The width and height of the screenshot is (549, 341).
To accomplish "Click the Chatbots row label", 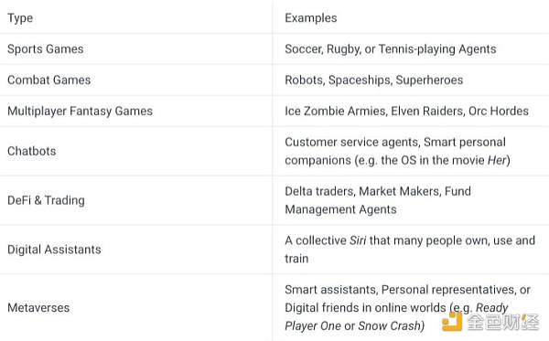I will pos(32,151).
